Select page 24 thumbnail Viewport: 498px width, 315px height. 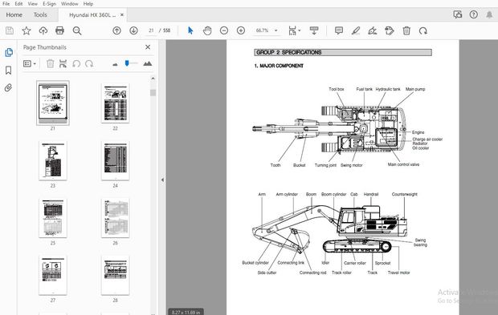(116, 160)
